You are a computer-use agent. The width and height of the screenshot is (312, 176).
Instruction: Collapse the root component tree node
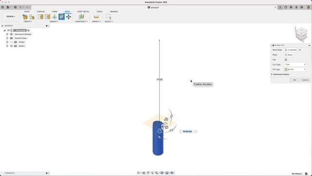pyautogui.click(x=4, y=30)
